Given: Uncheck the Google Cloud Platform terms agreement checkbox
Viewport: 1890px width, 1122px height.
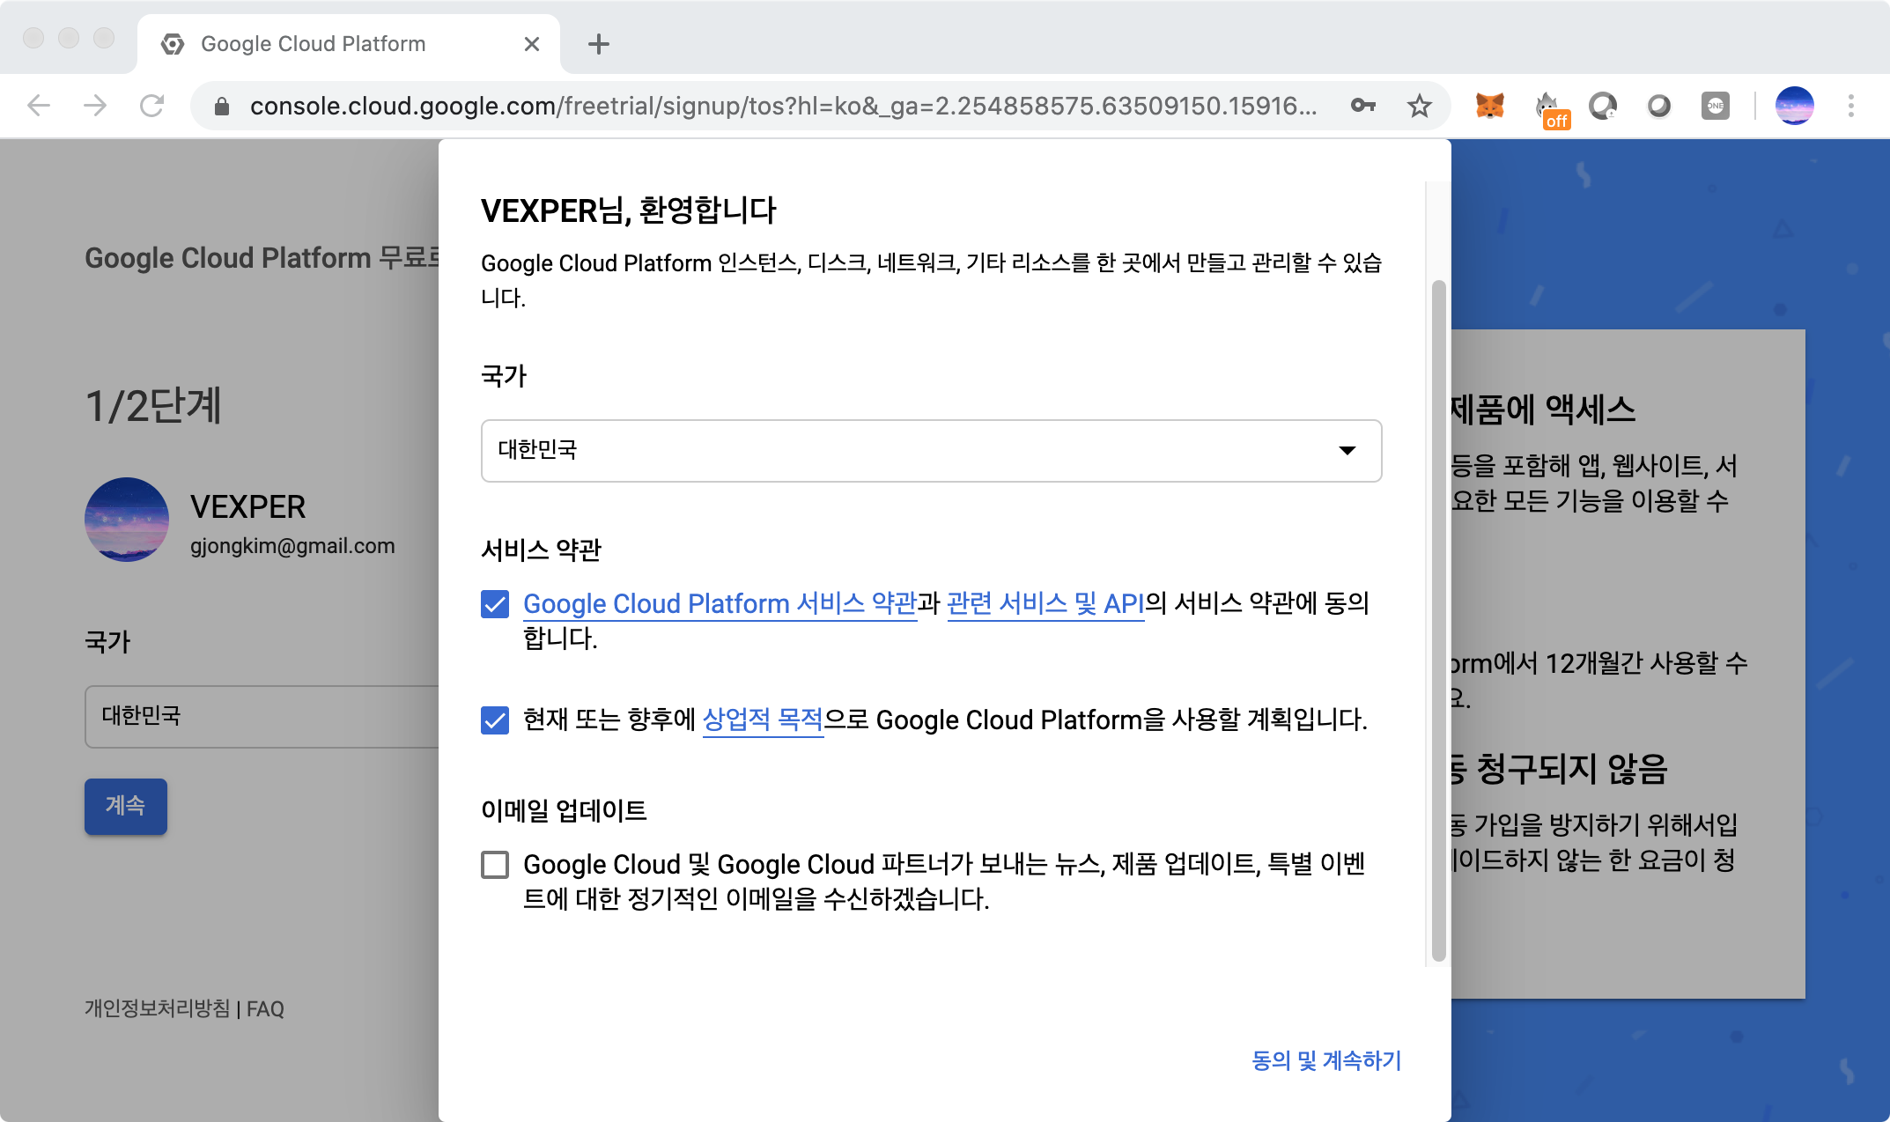Looking at the screenshot, I should coord(495,604).
